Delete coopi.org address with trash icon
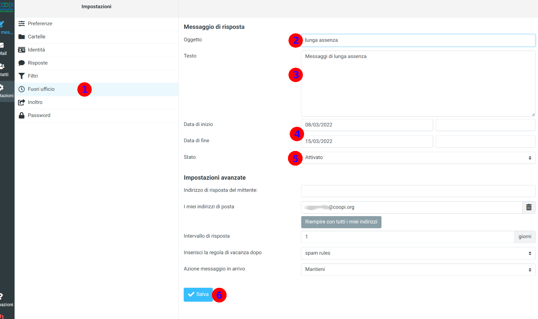This screenshot has width=538, height=319. (529, 207)
